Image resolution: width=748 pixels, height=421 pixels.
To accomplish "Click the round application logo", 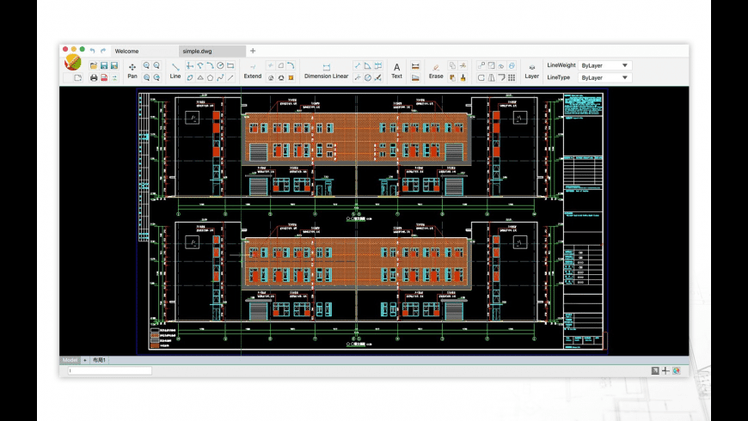I will pyautogui.click(x=73, y=62).
